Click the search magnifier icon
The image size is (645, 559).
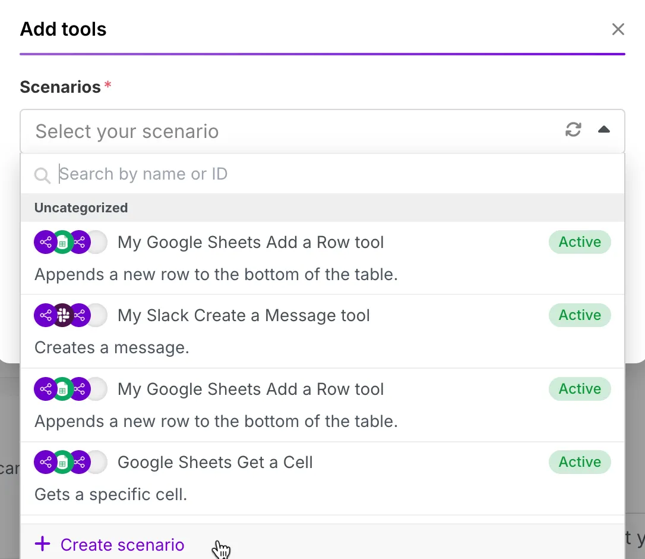tap(42, 175)
